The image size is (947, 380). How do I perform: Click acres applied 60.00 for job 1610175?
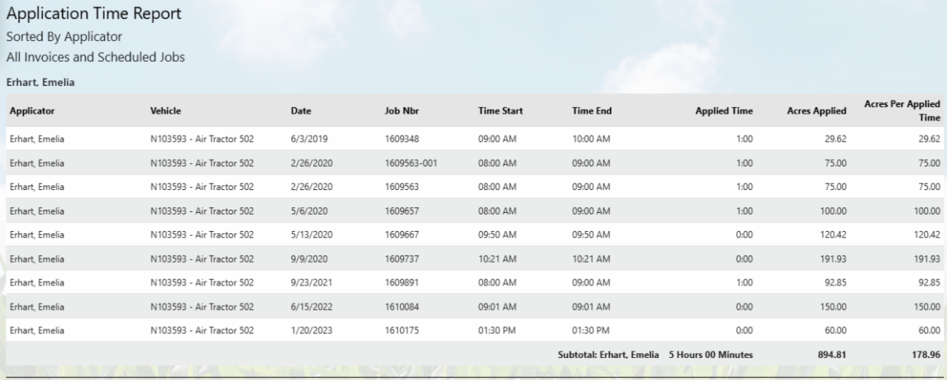[x=836, y=330]
